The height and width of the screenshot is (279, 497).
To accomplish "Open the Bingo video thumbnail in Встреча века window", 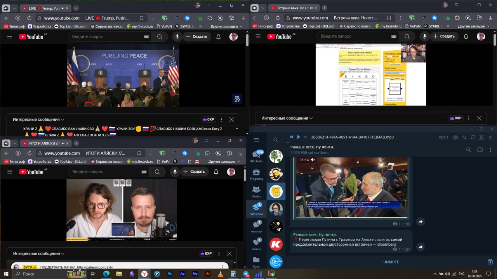I will coord(371,74).
